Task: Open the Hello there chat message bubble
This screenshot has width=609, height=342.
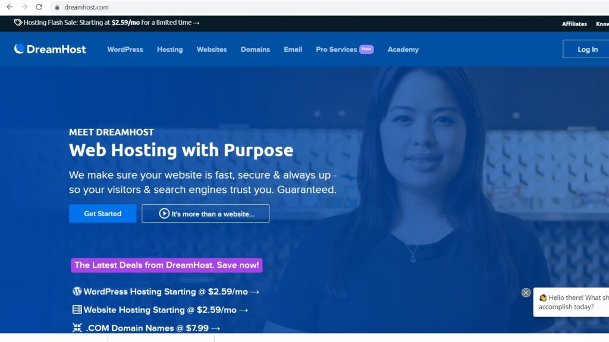Action: point(571,302)
